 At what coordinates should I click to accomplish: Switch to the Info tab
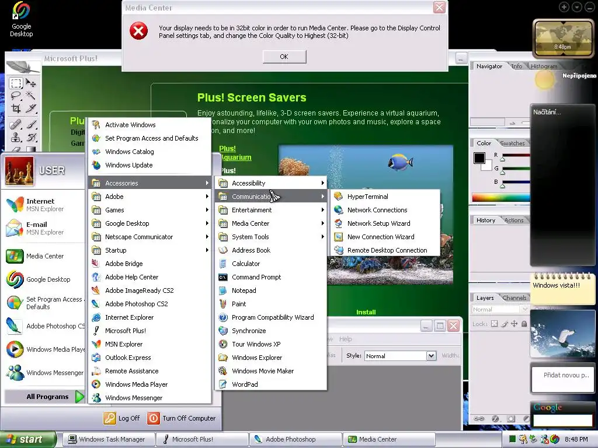click(x=517, y=66)
